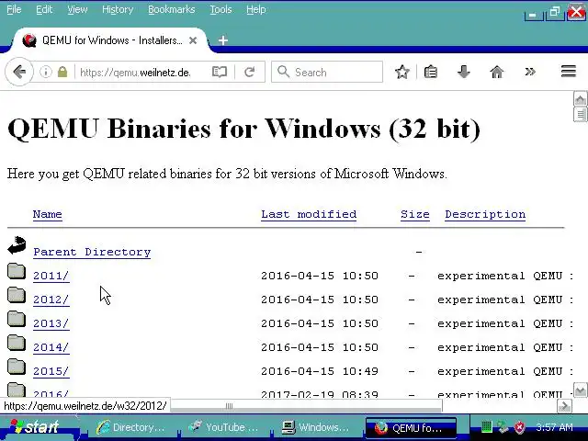
Task: Reload the page with the refresh icon
Action: pyautogui.click(x=249, y=72)
